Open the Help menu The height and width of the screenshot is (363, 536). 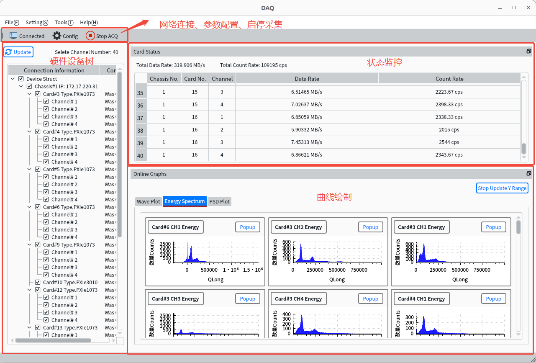89,22
